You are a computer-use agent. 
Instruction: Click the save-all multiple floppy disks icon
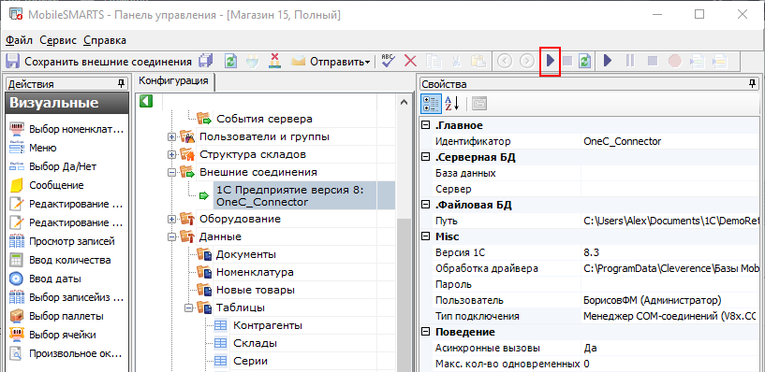click(x=206, y=62)
